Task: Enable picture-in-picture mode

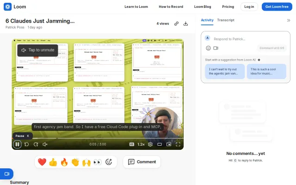Action: [169, 144]
